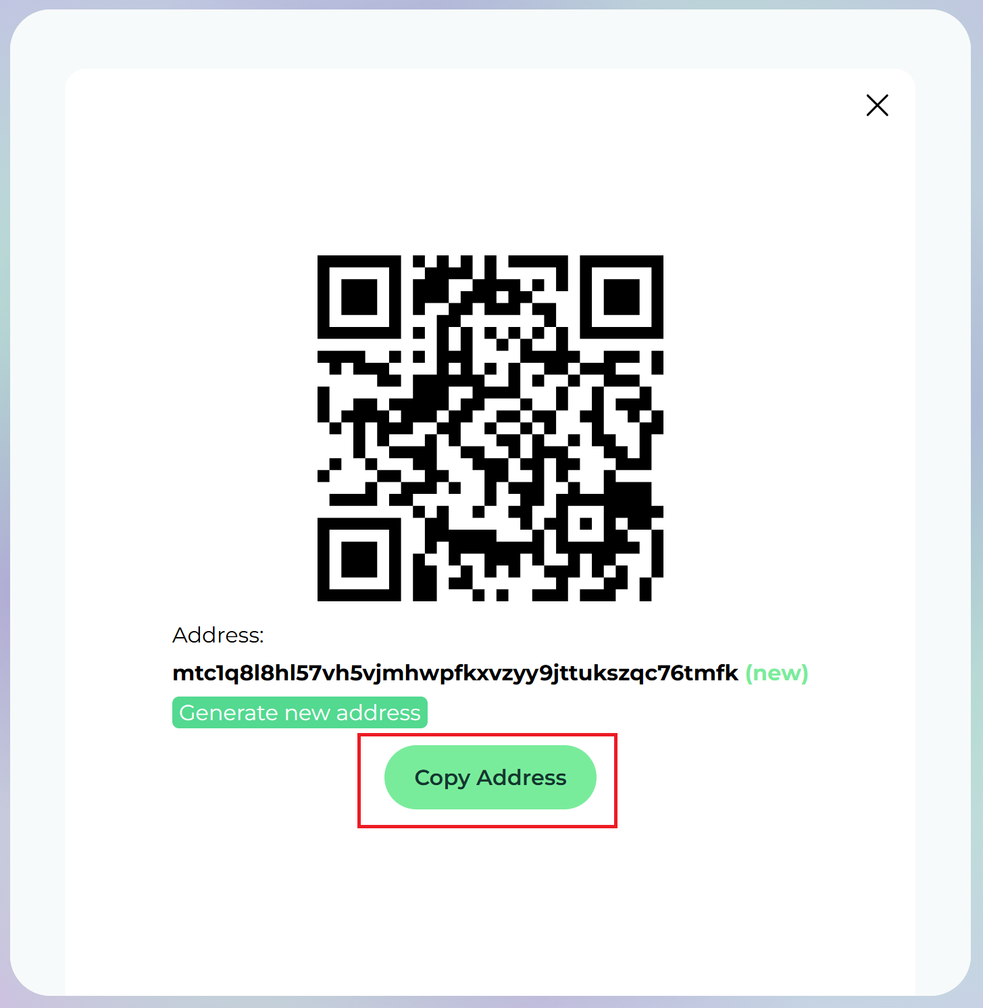The width and height of the screenshot is (983, 1008).
Task: Click the center of the QR code
Action: [490, 428]
